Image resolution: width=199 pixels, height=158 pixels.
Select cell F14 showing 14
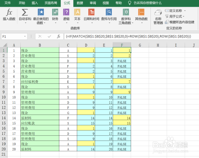point(122,118)
